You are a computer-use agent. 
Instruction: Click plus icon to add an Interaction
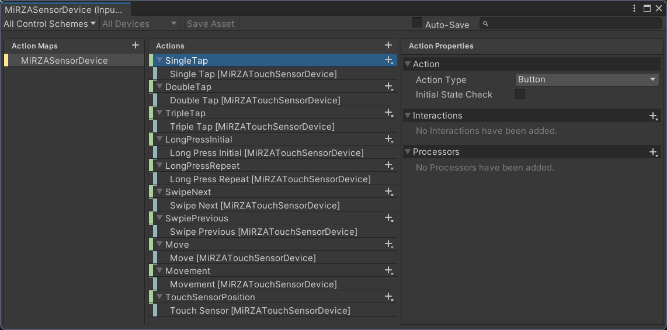tap(654, 116)
